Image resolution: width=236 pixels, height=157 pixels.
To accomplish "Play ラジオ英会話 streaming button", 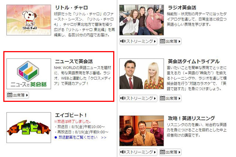I will [x=138, y=41].
